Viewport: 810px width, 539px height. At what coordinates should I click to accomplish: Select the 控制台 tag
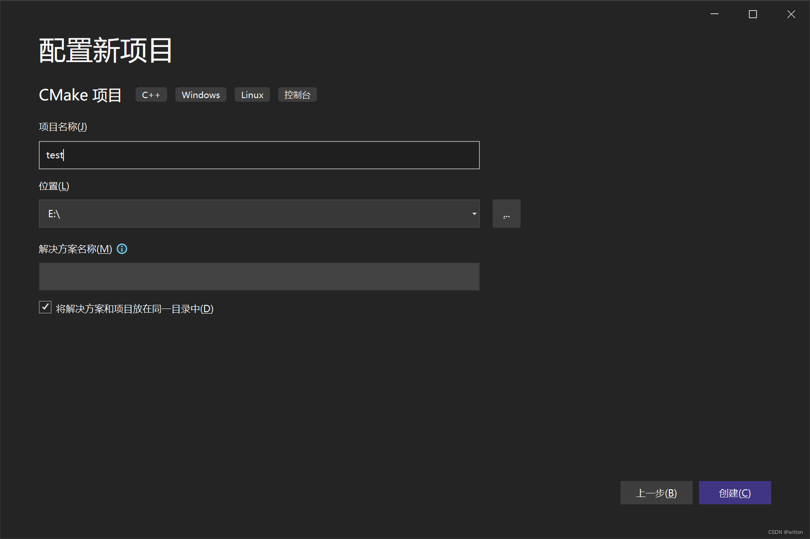[297, 94]
